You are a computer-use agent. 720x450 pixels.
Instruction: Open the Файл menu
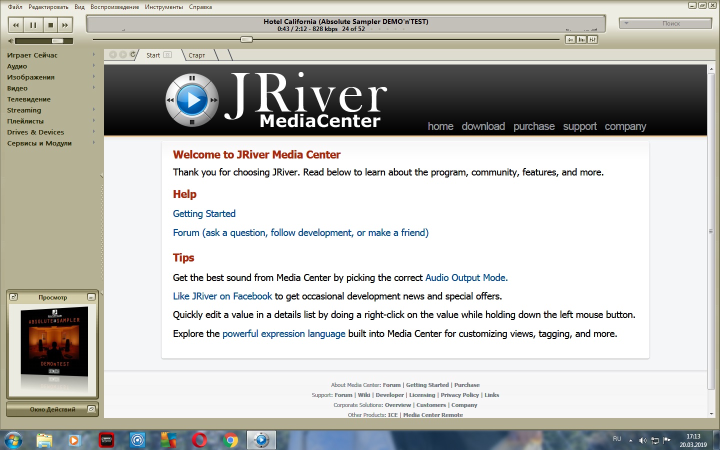click(15, 7)
